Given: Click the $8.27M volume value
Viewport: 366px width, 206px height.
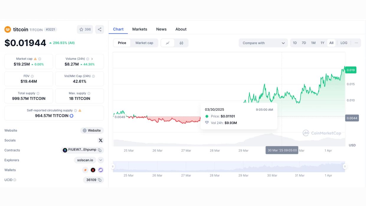Looking at the screenshot, I should pos(72,64).
